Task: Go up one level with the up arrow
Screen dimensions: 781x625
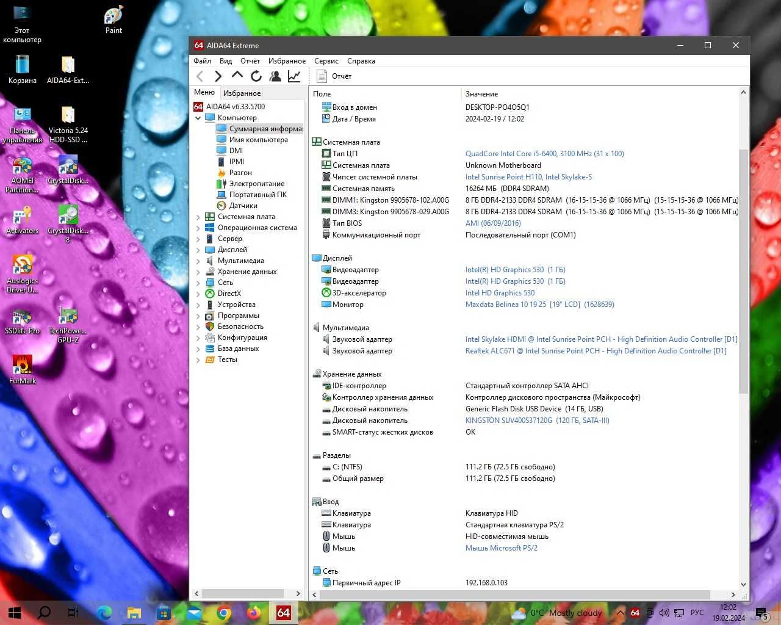Action: [x=237, y=76]
